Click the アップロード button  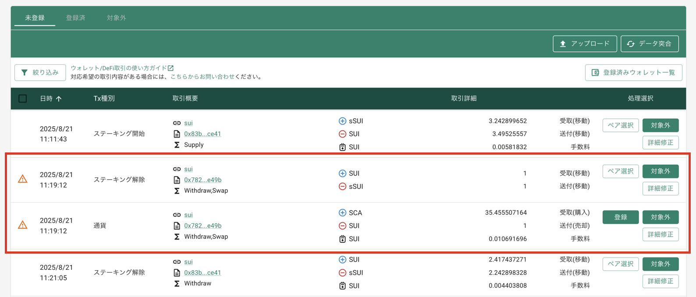585,44
